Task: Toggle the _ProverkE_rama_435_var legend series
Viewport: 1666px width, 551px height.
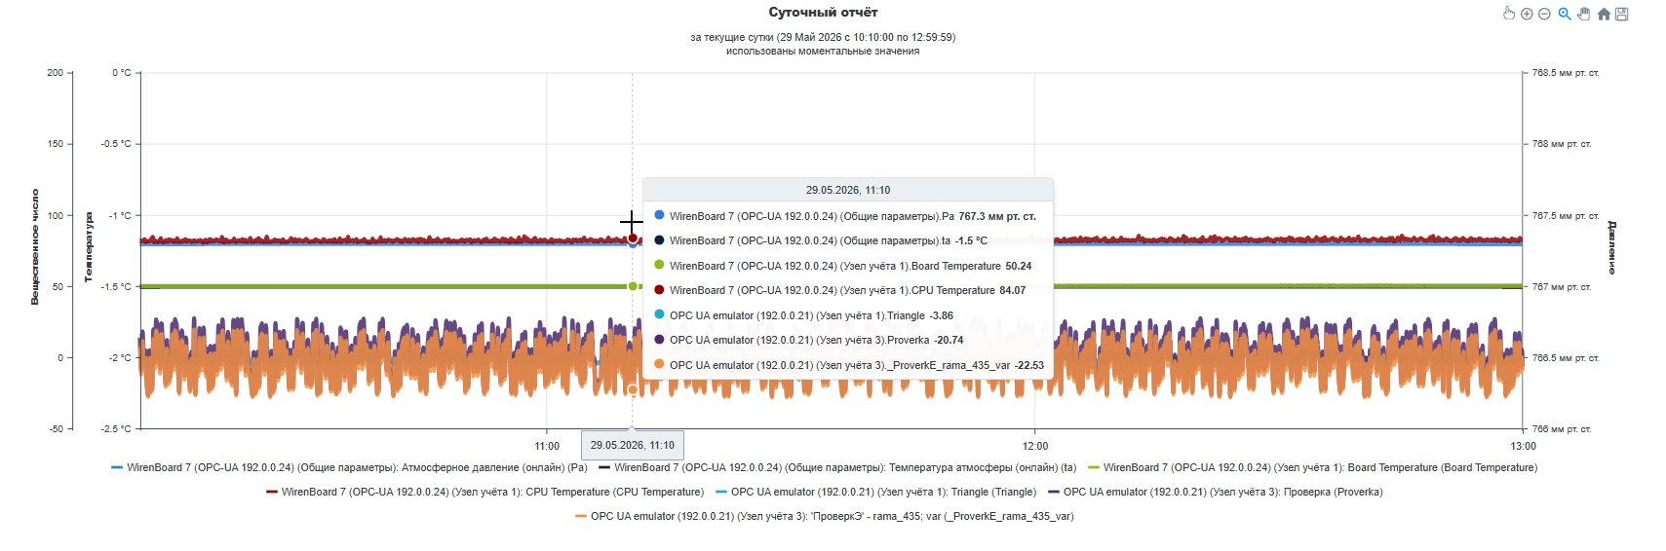Action: pyautogui.click(x=824, y=516)
